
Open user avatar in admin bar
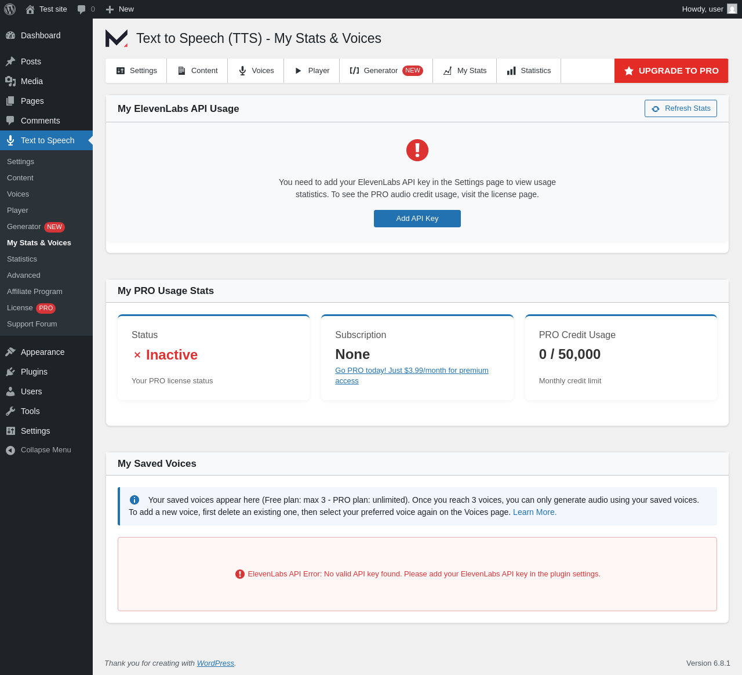pyautogui.click(x=732, y=9)
